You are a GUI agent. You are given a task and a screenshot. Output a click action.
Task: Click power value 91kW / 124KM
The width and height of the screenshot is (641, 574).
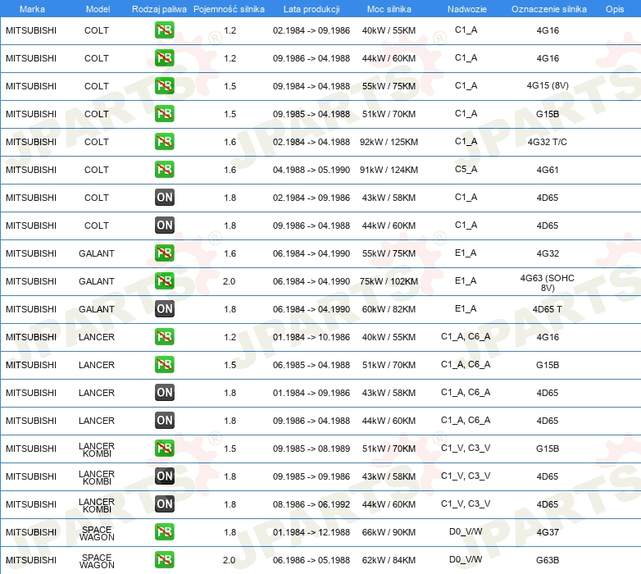pyautogui.click(x=389, y=170)
